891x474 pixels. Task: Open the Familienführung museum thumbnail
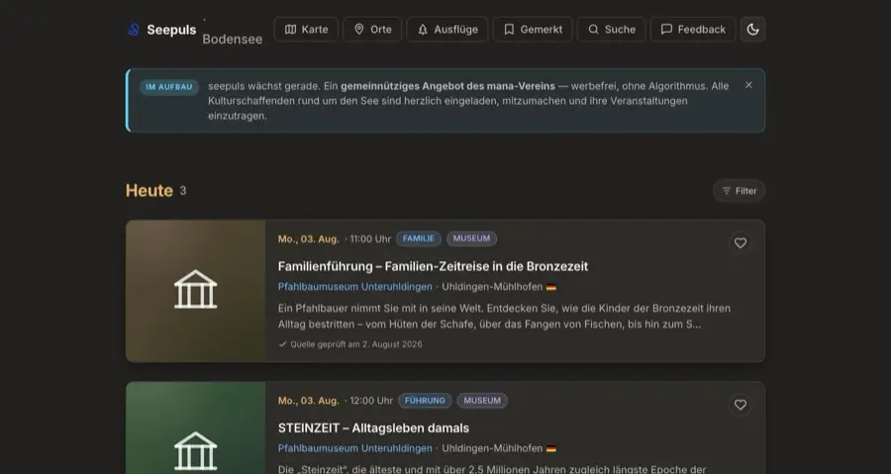(195, 291)
